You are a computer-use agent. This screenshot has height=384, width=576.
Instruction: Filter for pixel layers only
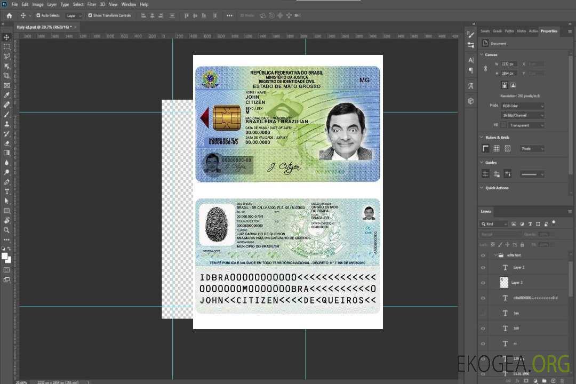[514, 224]
